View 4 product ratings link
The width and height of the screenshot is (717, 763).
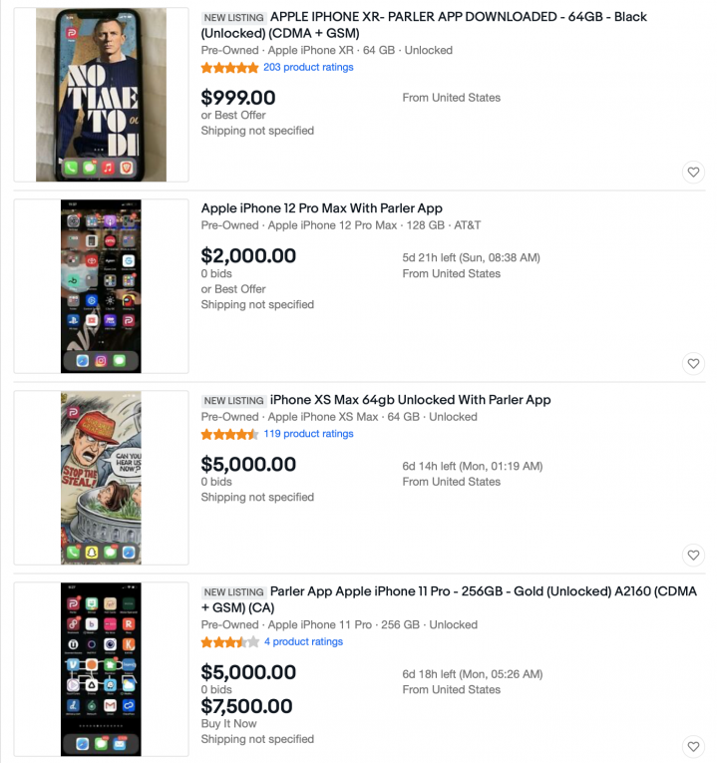(x=303, y=641)
